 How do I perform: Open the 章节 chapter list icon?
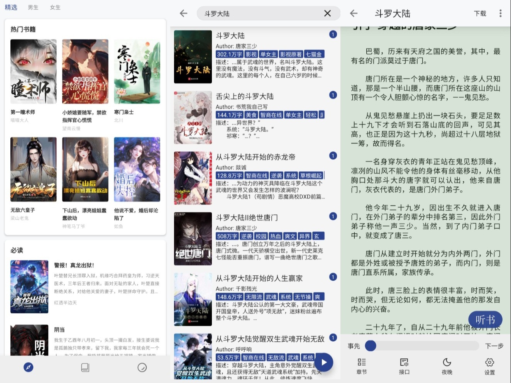pos(362,366)
